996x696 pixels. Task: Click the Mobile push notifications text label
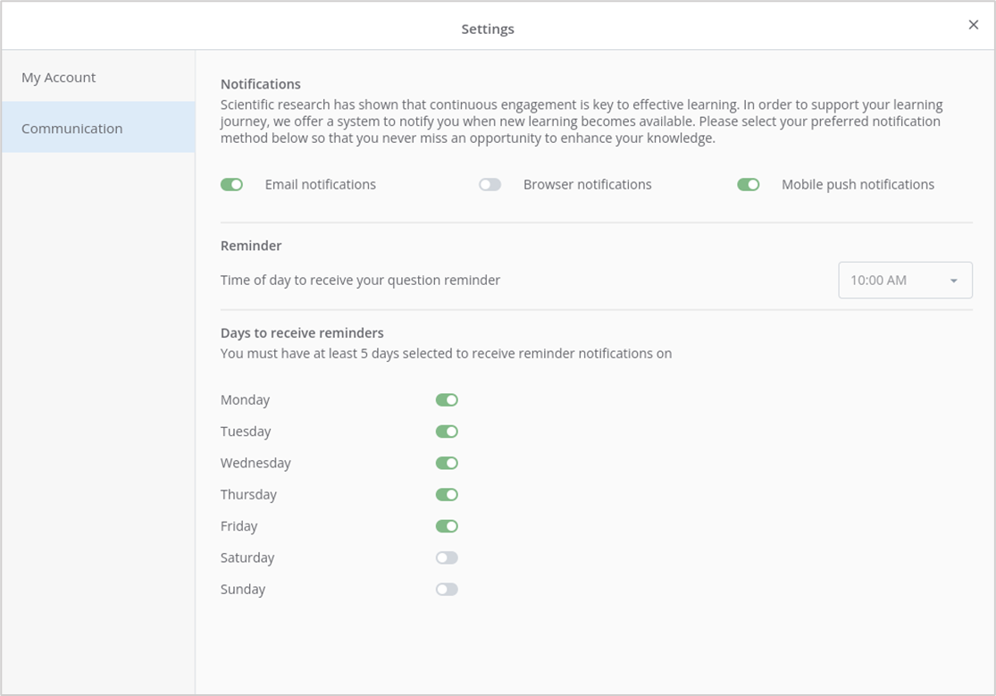(x=858, y=185)
